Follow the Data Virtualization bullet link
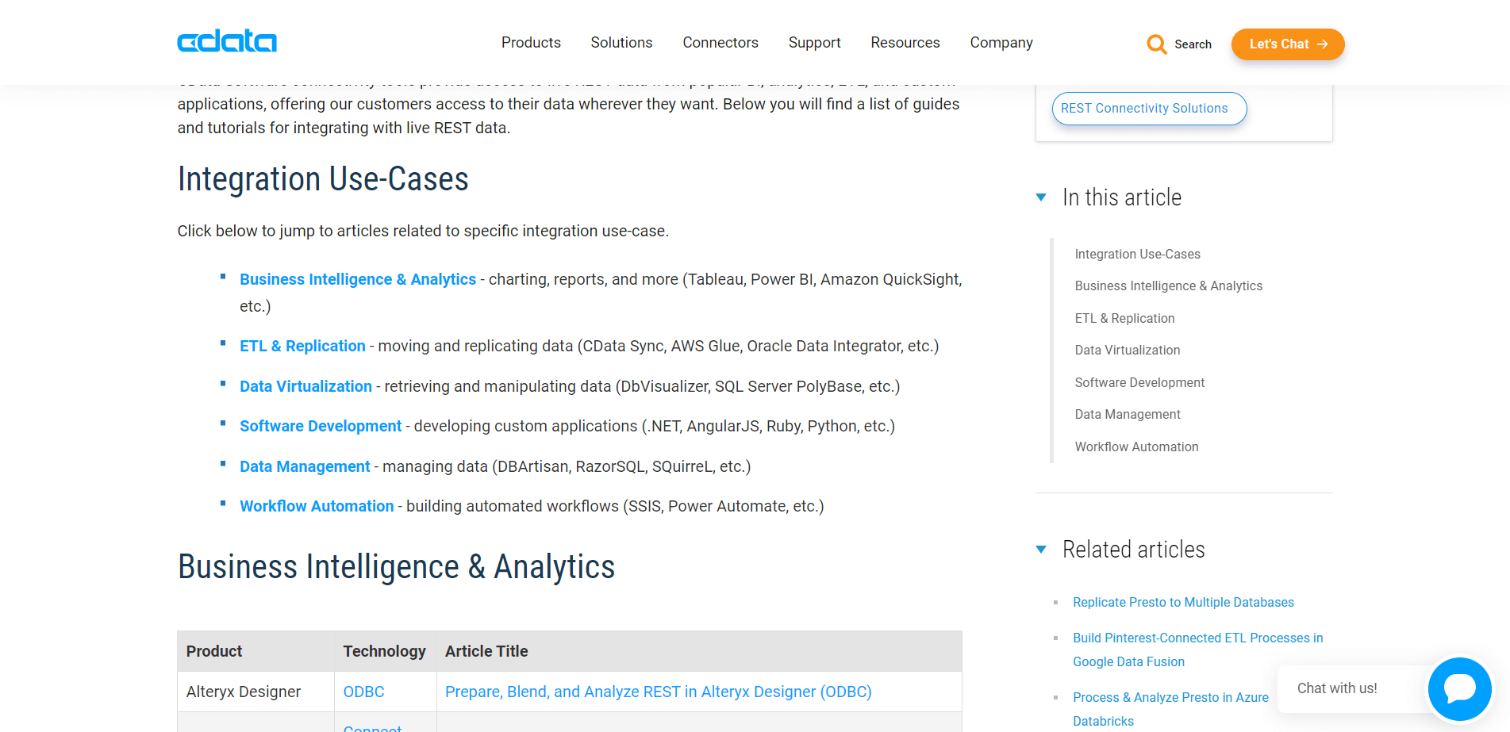 tap(305, 387)
